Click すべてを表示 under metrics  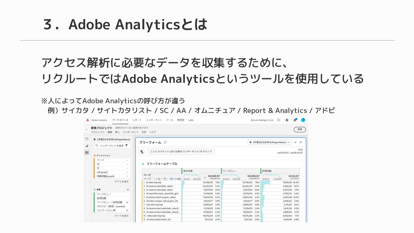122,216
